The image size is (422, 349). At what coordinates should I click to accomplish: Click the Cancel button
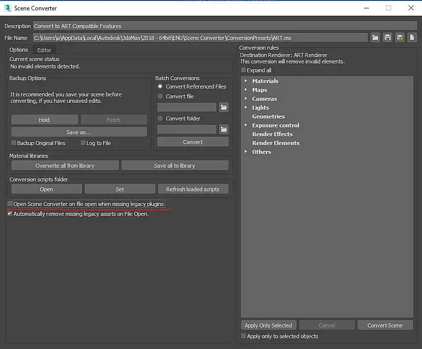327,325
